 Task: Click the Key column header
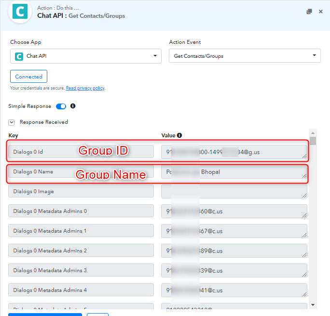(x=13, y=135)
